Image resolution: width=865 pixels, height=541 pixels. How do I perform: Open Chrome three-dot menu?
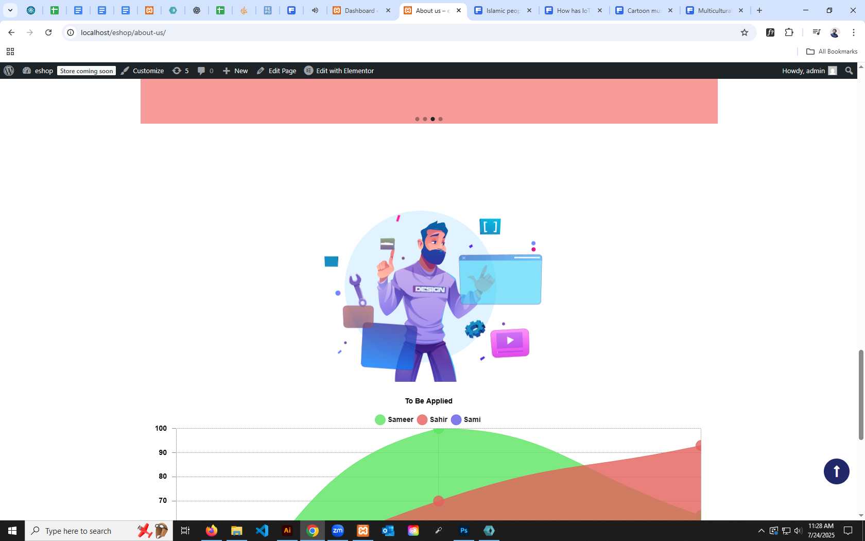click(x=854, y=32)
